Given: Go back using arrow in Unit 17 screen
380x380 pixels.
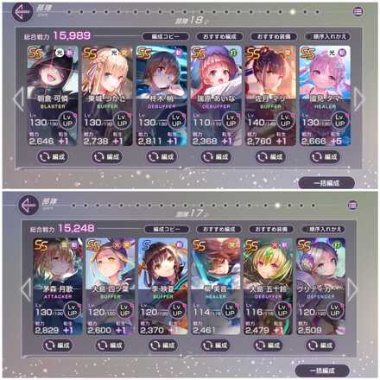Looking at the screenshot, I should [28, 205].
